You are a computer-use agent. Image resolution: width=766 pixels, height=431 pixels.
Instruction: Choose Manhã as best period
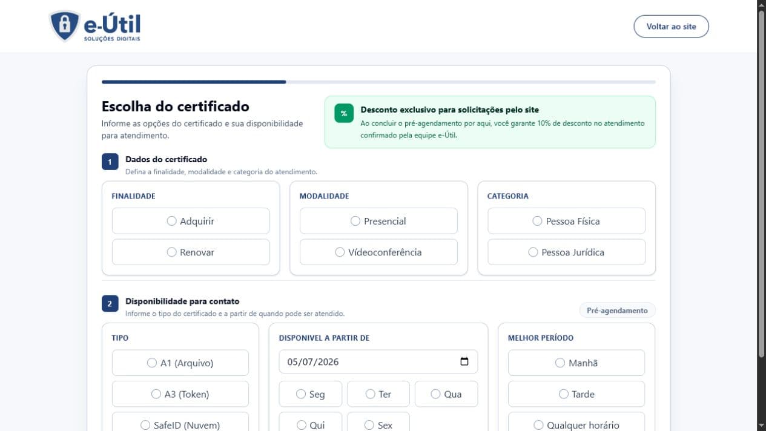(x=576, y=363)
